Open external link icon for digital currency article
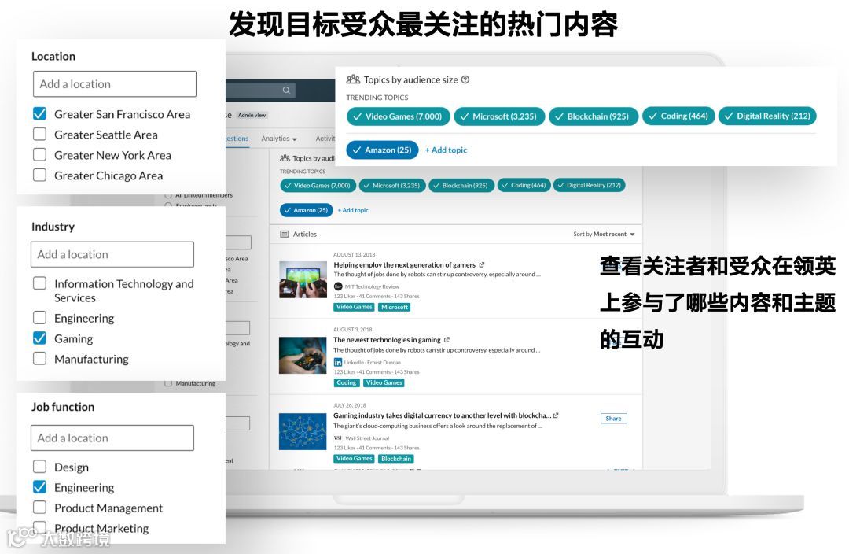 click(x=556, y=415)
